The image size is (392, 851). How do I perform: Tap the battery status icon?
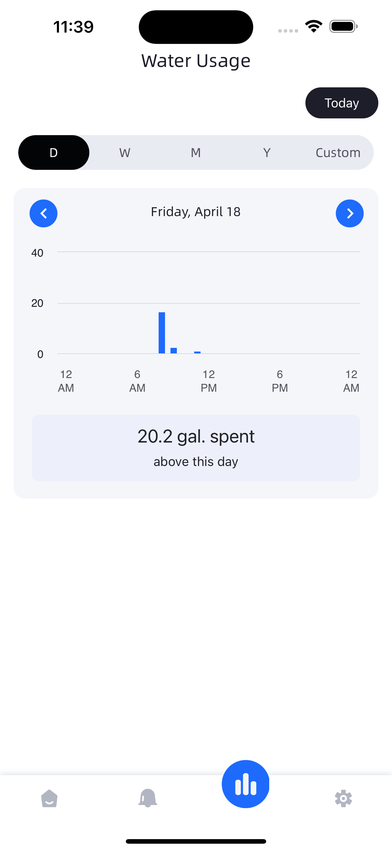point(343,26)
